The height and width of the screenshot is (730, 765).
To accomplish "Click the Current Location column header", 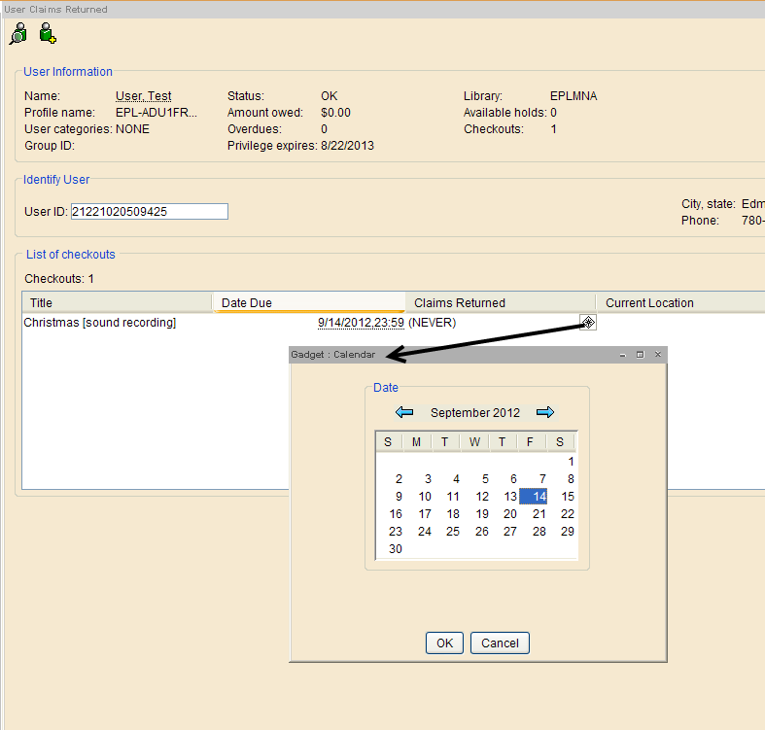I will pos(680,302).
